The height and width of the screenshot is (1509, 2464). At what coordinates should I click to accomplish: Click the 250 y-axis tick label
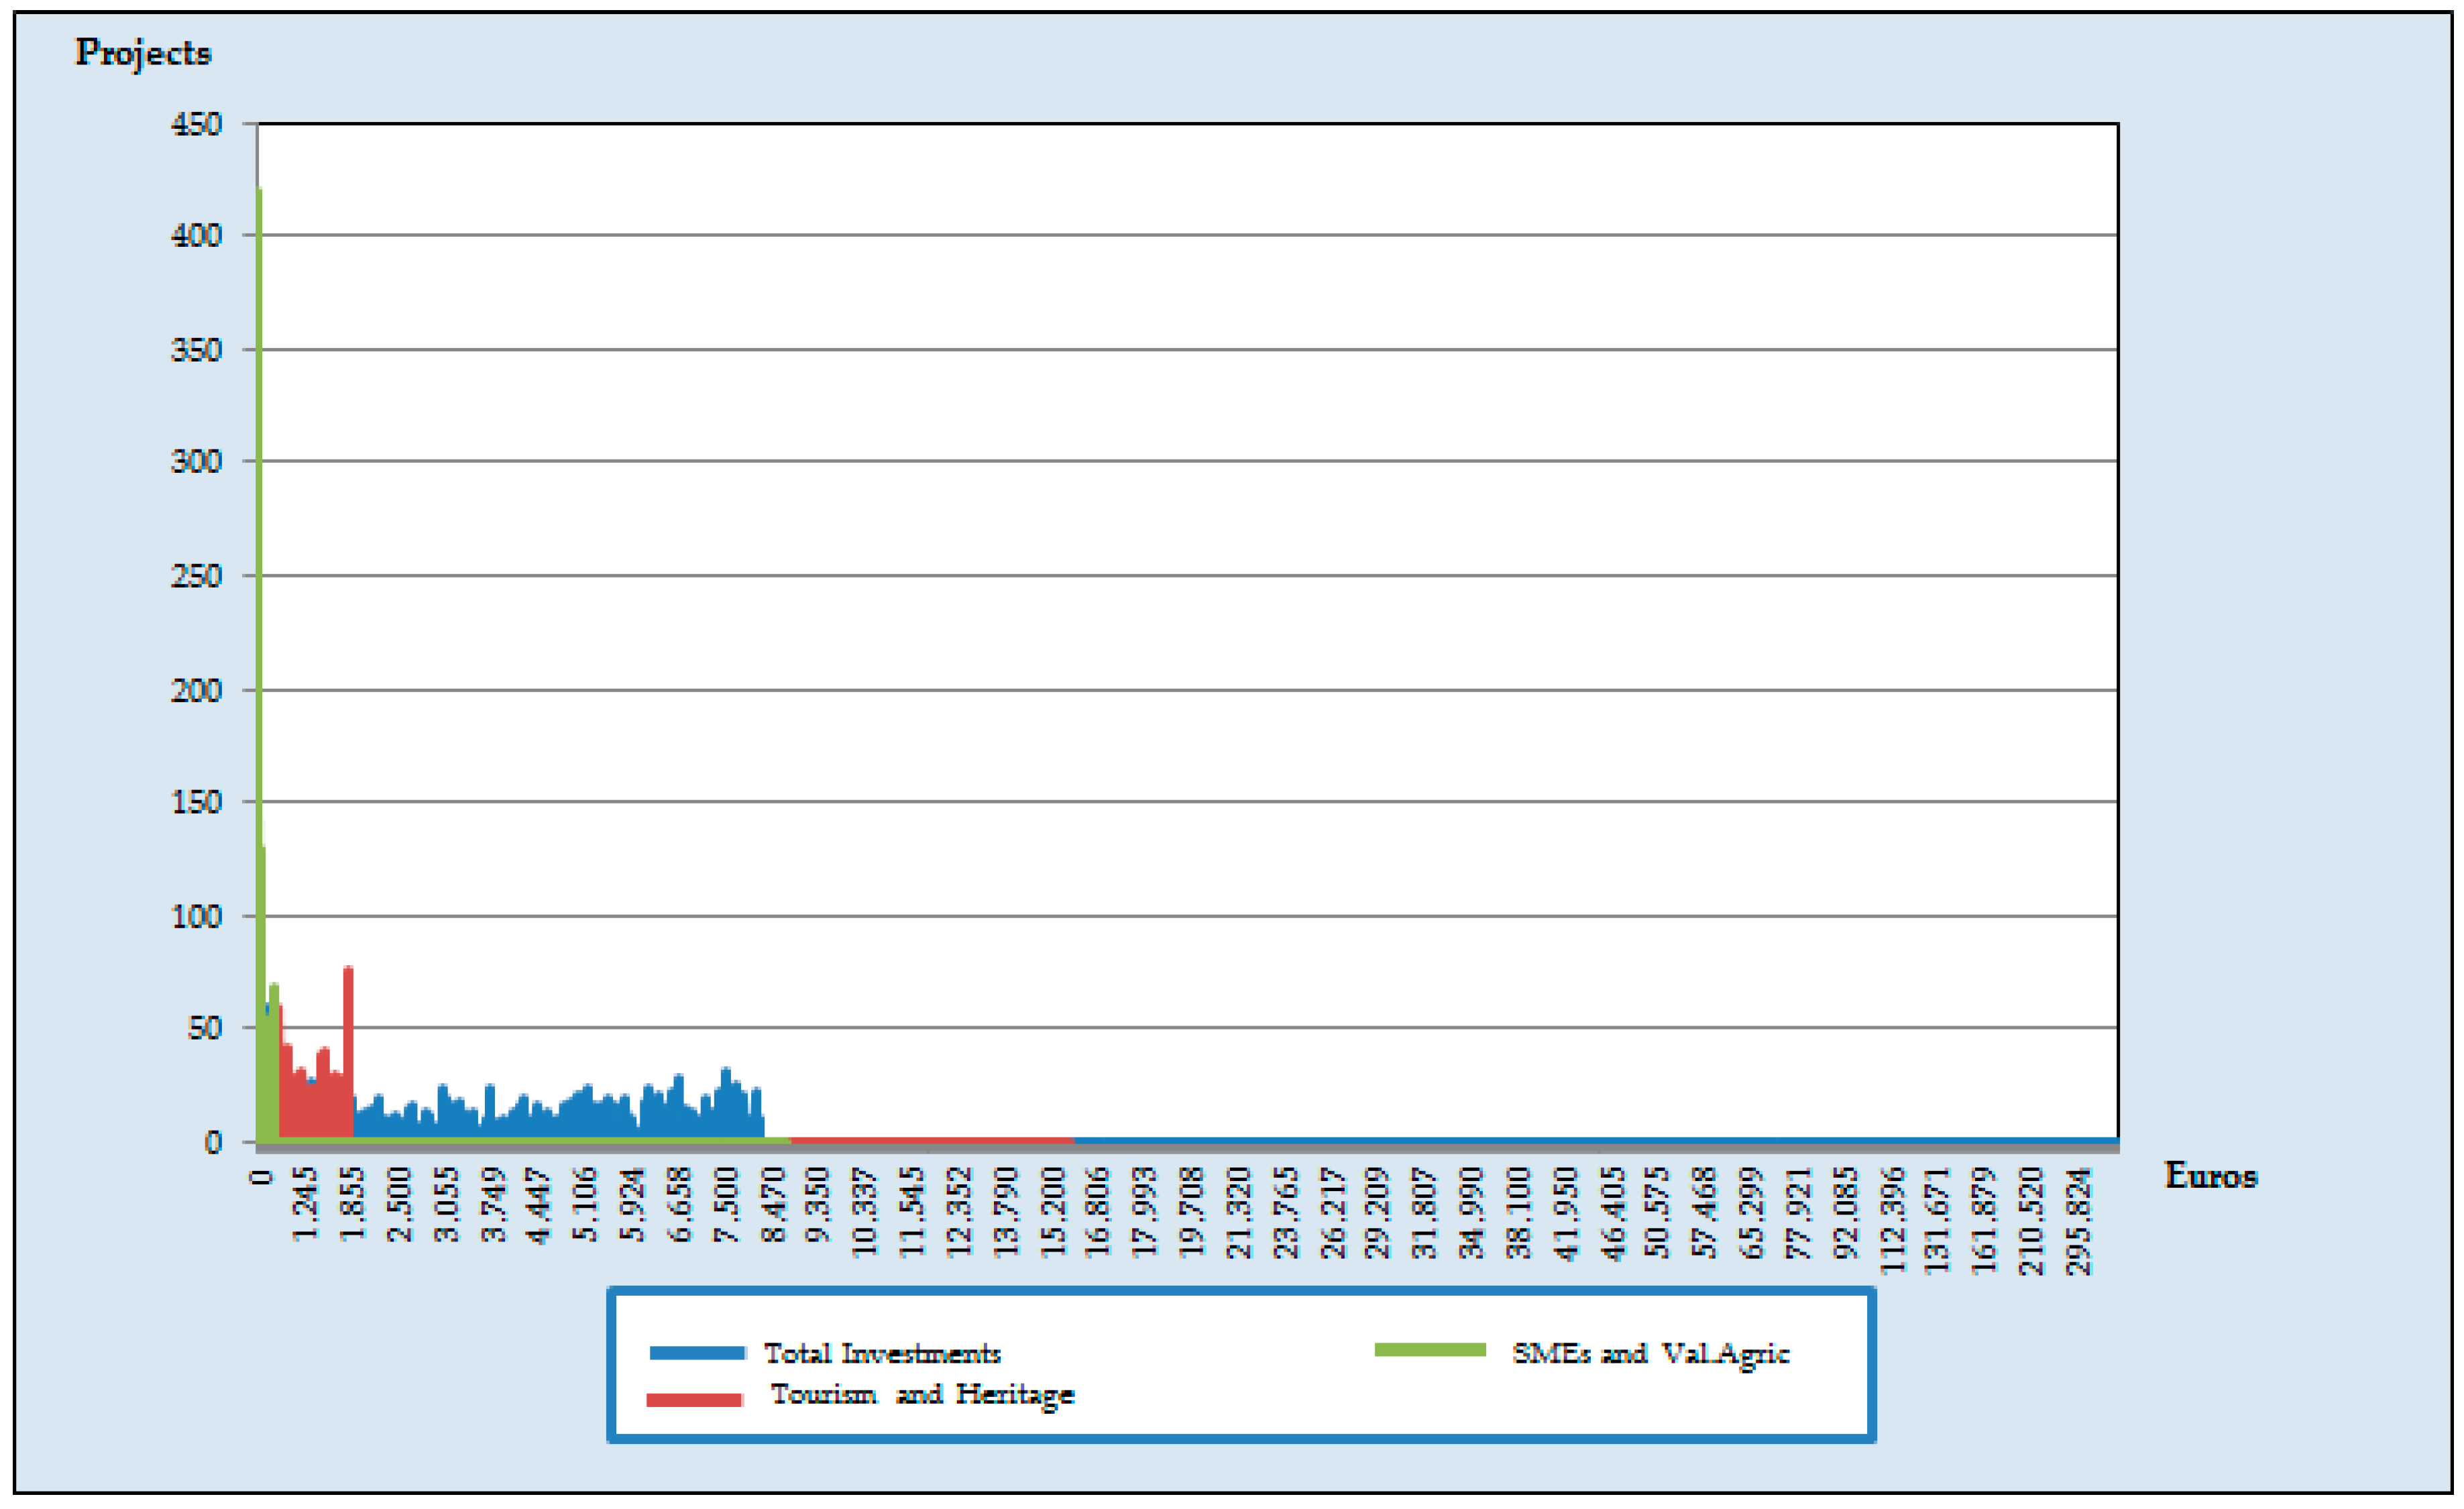click(x=196, y=576)
